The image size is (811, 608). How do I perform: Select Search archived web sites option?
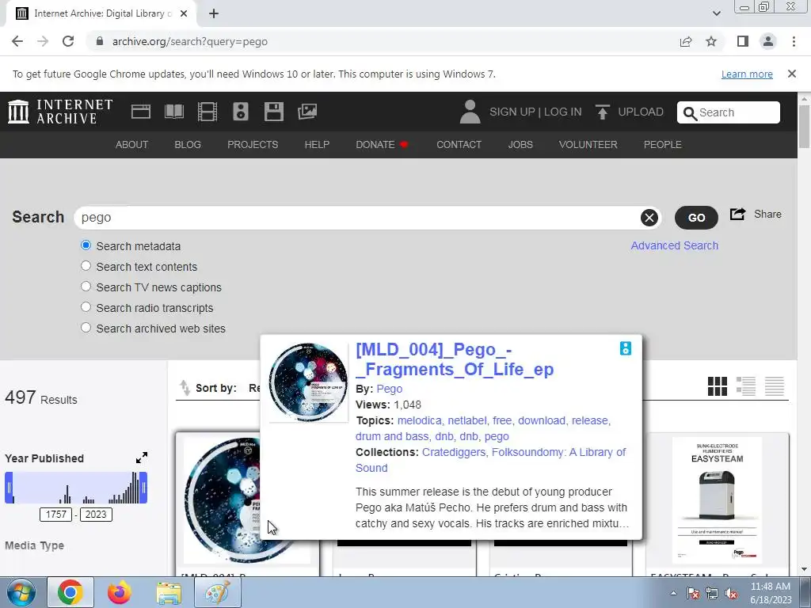[x=86, y=328]
